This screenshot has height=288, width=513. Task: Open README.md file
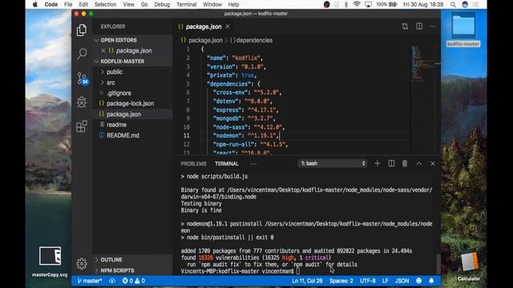[x=132, y=135]
